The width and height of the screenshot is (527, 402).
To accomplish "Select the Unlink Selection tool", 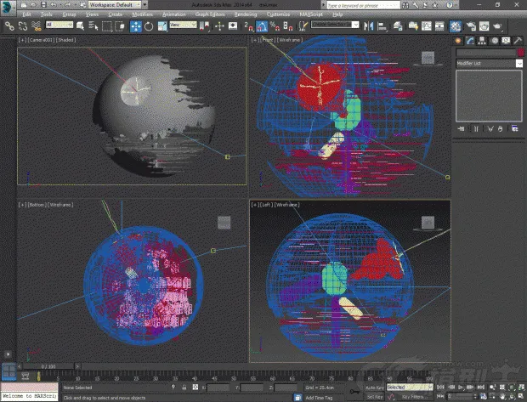I will pyautogui.click(x=22, y=26).
